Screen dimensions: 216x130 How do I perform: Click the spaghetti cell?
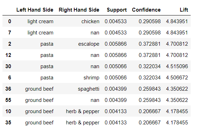[89, 89]
